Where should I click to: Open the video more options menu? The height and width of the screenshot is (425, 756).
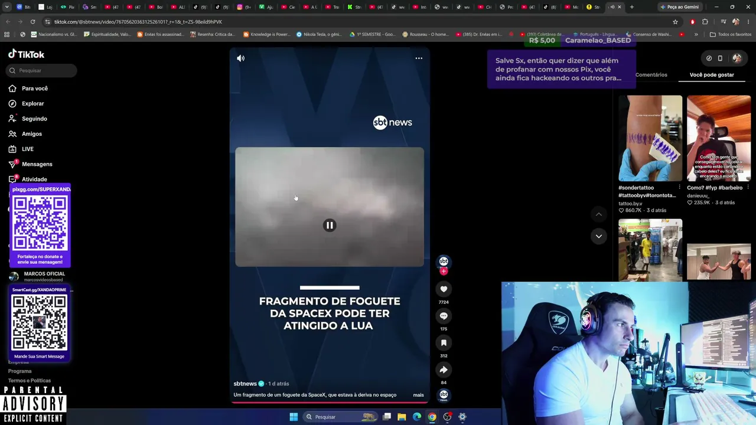(419, 58)
